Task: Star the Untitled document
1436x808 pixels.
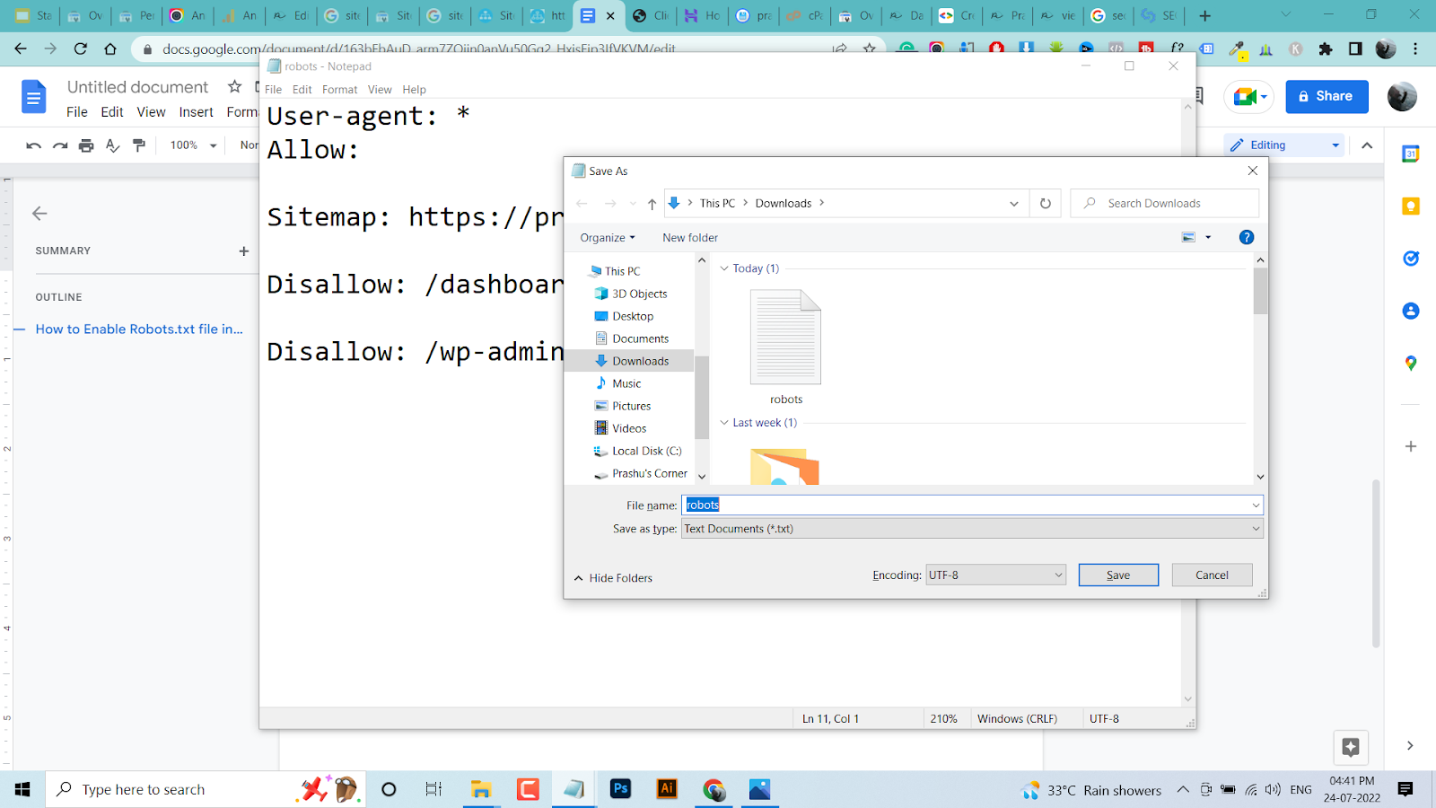Action: pos(234,86)
